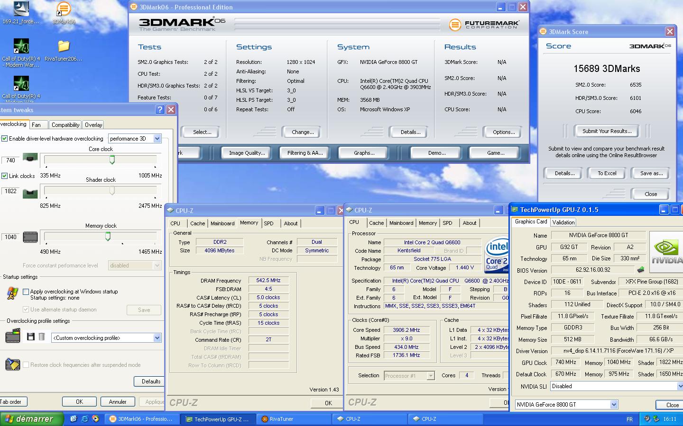The width and height of the screenshot is (683, 426).
Task: Open the Start menu (démarrer)
Action: (x=32, y=419)
